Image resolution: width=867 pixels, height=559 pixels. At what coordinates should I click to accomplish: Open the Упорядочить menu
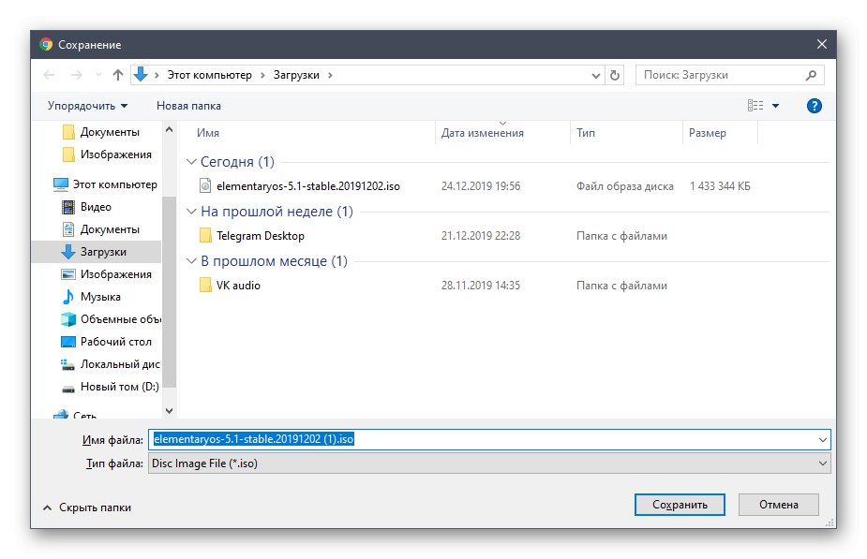(87, 106)
